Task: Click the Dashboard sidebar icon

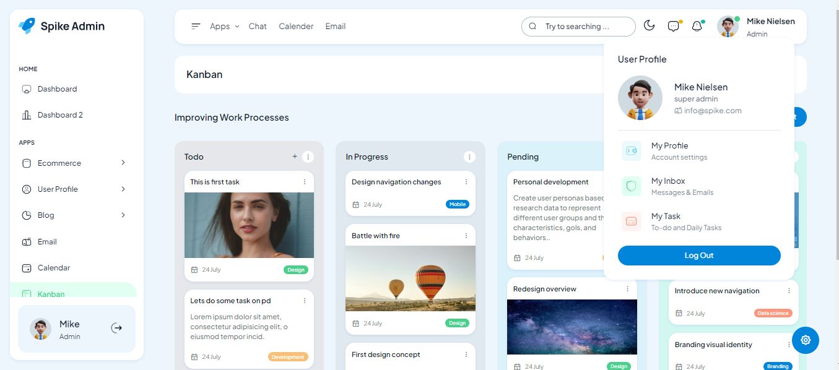Action: (x=26, y=89)
